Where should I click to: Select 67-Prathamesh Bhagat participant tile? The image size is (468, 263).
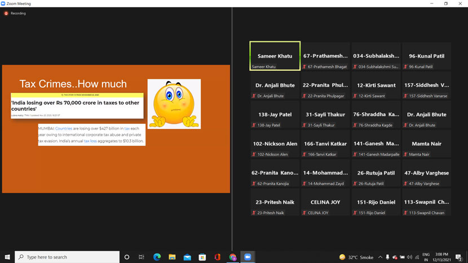click(x=325, y=56)
